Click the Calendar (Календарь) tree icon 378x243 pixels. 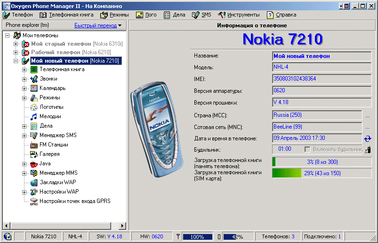pyautogui.click(x=34, y=88)
